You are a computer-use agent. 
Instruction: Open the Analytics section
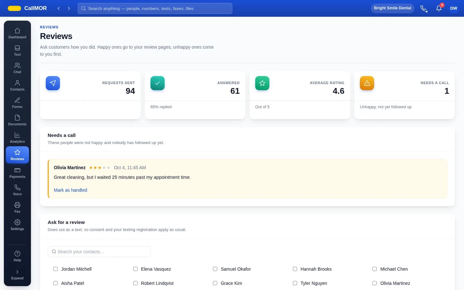click(17, 138)
